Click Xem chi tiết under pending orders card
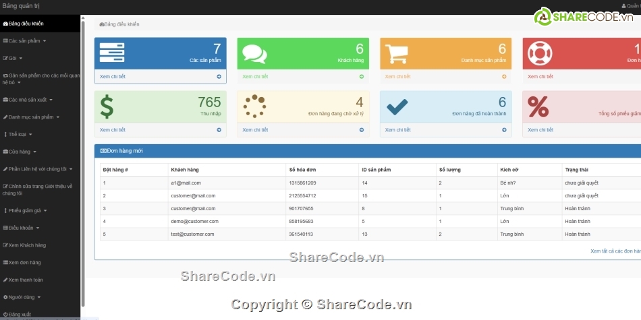 pos(255,130)
